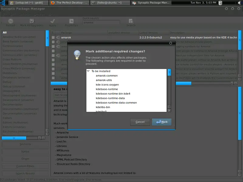Sort by the Installed Version column header
243x182 pixels.
tap(123, 33)
